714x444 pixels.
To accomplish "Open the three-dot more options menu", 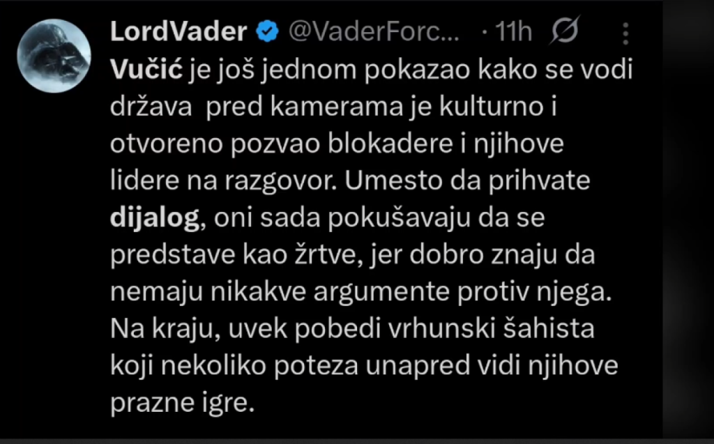I will (625, 33).
